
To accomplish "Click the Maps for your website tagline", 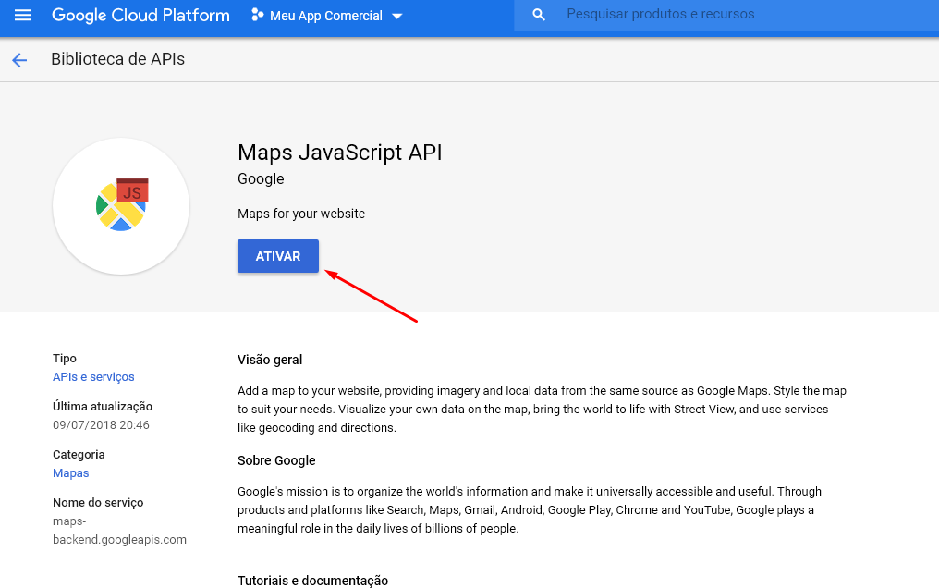I will point(301,214).
